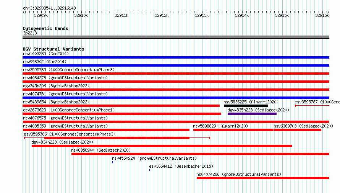Viewport: 340px width, 193px height.
Task: Open esv3664412 (Besenbacher2015) label
Action: [x=181, y=166]
